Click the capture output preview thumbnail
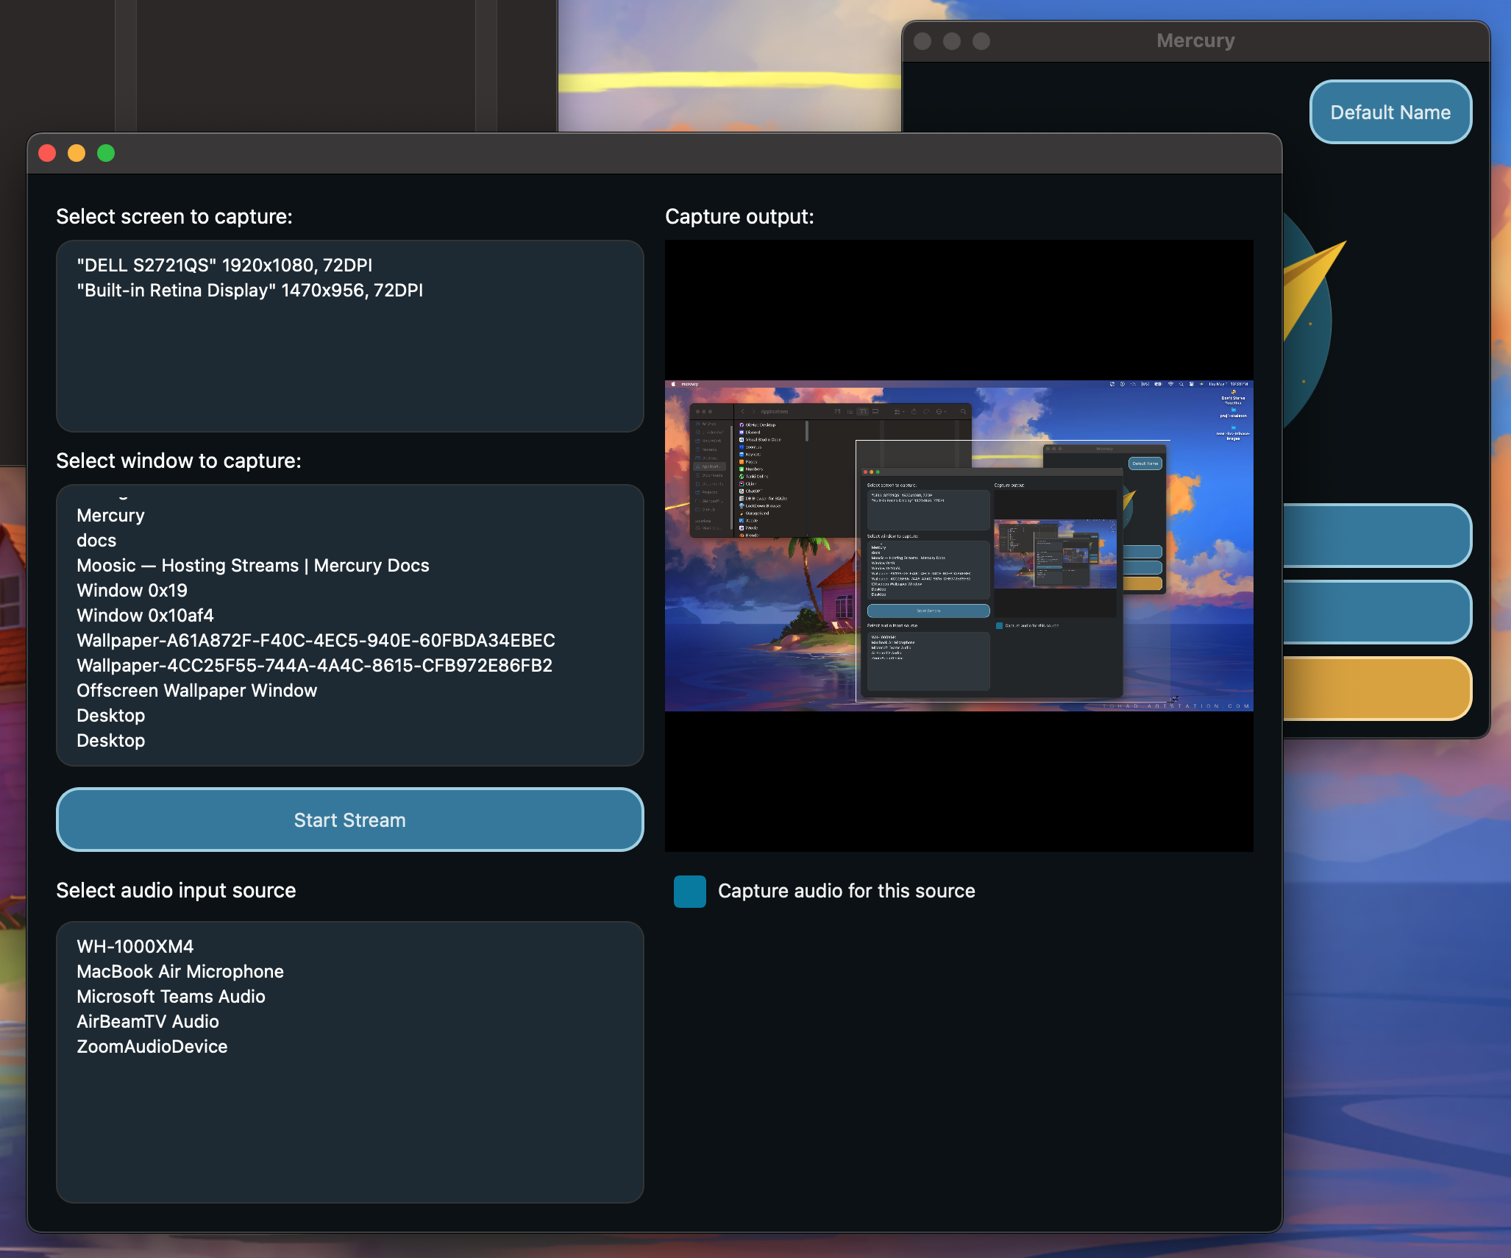 coord(959,545)
